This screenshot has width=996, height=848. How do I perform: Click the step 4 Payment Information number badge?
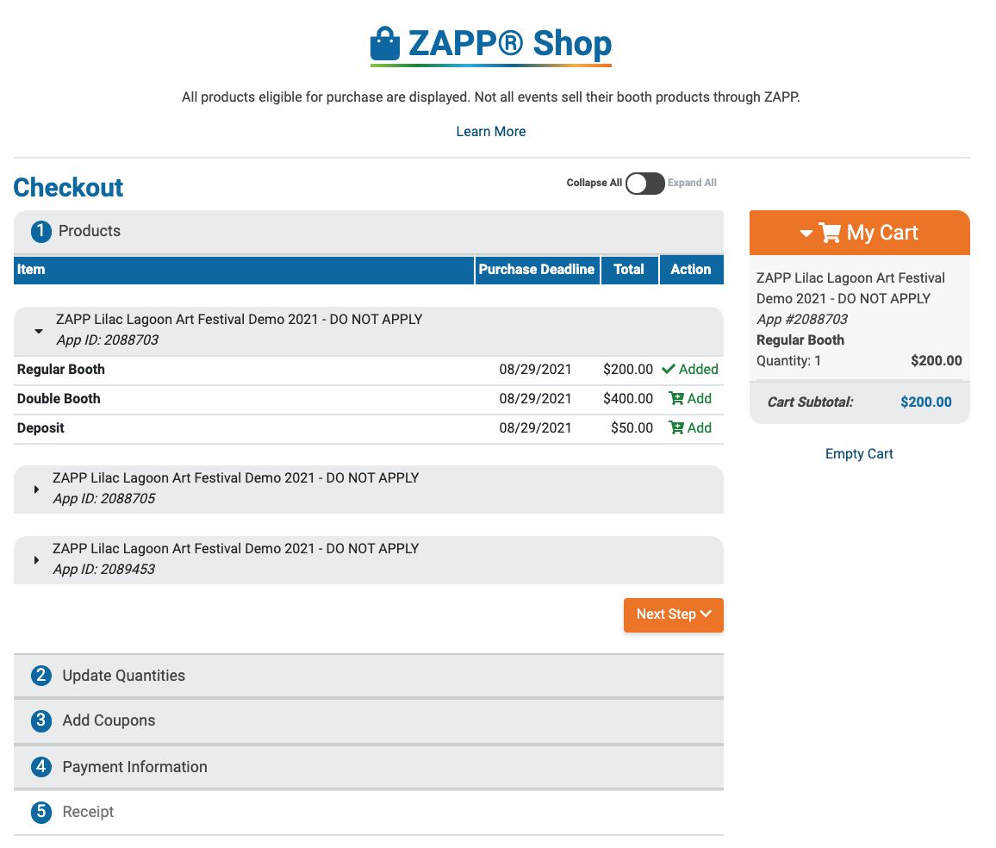(41, 767)
